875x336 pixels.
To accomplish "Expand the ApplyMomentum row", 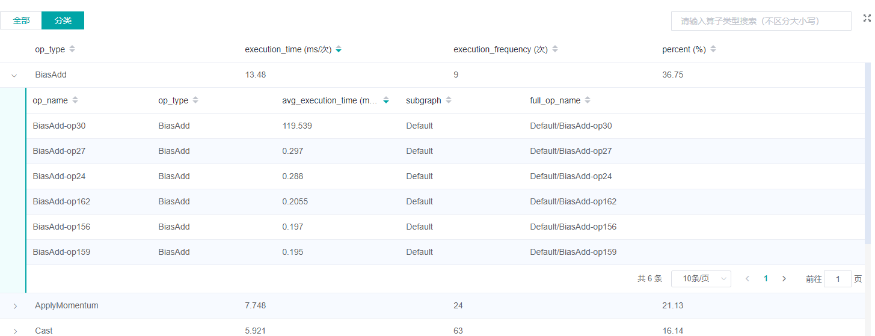I will (x=15, y=306).
